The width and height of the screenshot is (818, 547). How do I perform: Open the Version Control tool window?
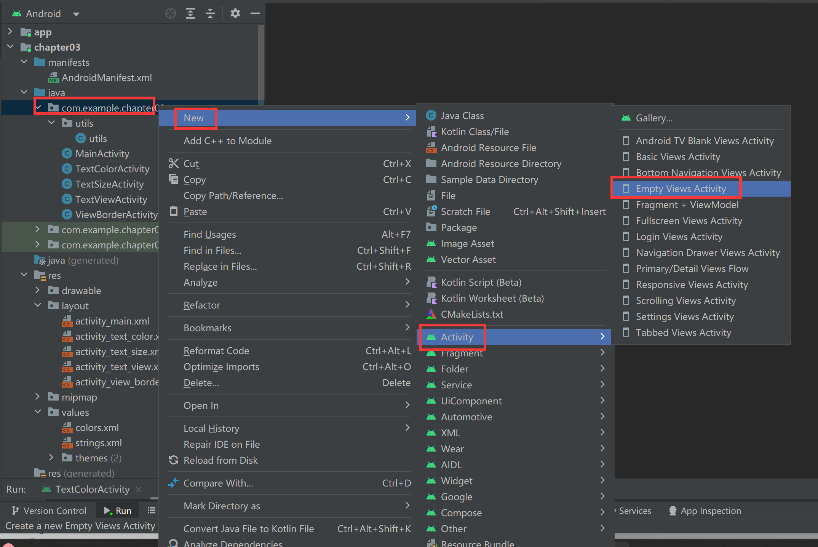point(49,511)
